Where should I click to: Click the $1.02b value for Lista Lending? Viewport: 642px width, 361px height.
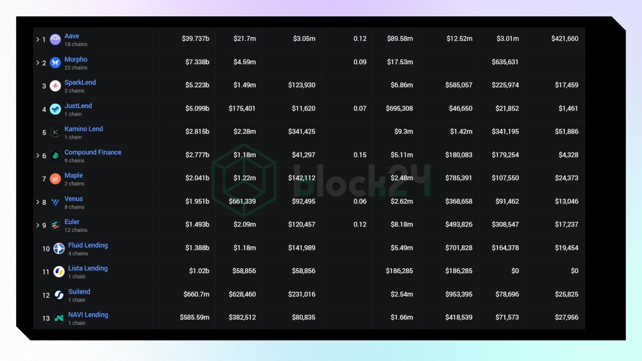[199, 271]
